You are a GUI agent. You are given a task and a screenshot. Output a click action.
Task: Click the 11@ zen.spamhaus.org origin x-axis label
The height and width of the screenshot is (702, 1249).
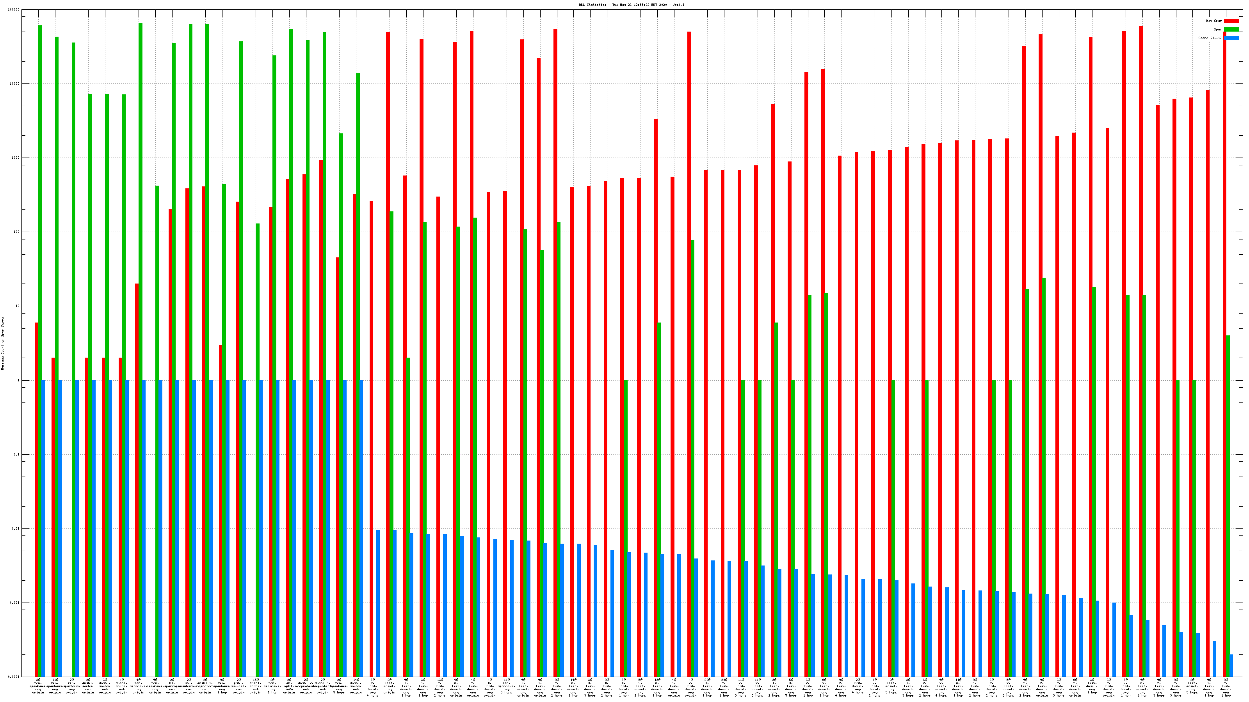click(x=55, y=686)
